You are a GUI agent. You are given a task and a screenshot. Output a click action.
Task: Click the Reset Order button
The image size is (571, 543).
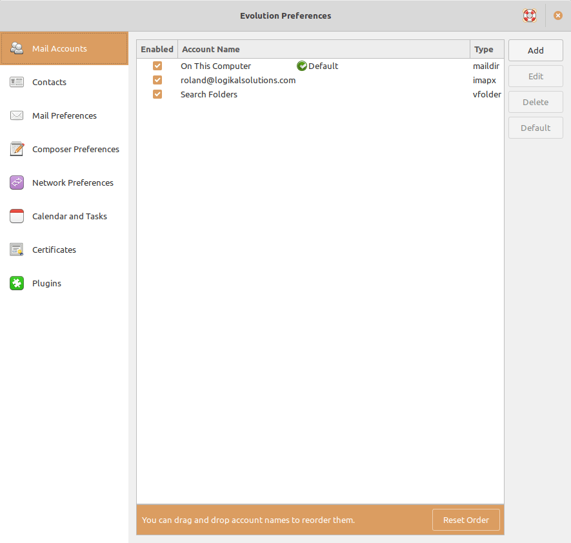point(466,520)
